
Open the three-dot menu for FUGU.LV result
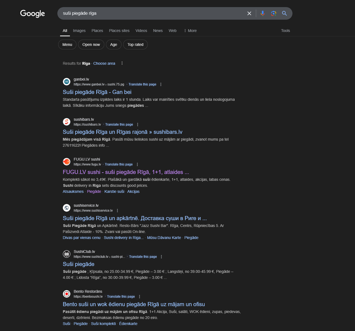pyautogui.click(x=137, y=164)
